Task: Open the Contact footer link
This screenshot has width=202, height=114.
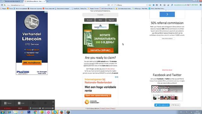Action: (x=102, y=109)
